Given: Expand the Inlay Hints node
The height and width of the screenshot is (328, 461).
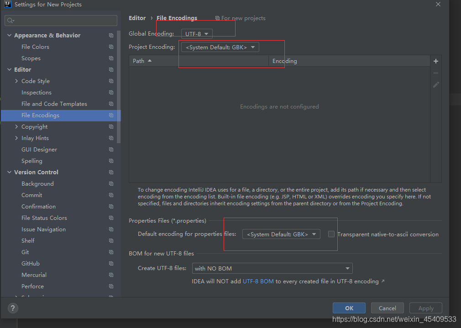Looking at the screenshot, I should (x=16, y=138).
